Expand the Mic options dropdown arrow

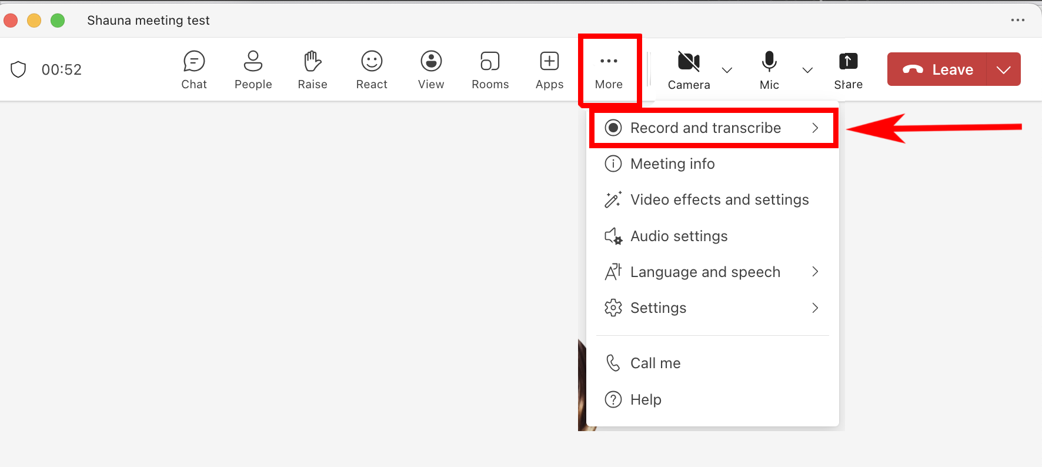(807, 70)
